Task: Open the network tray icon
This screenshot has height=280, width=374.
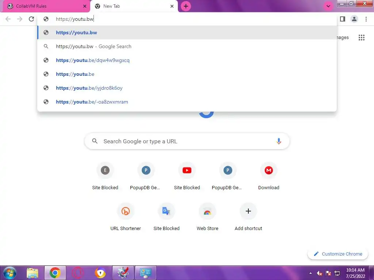Action: point(337,273)
